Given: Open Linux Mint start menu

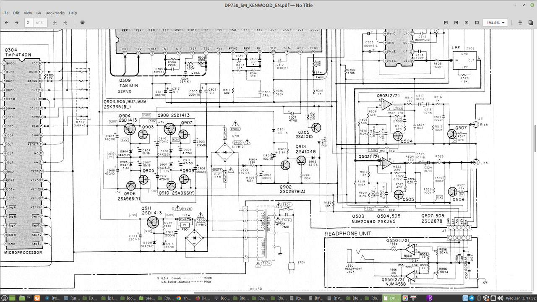Looking at the screenshot, I should tap(4, 298).
